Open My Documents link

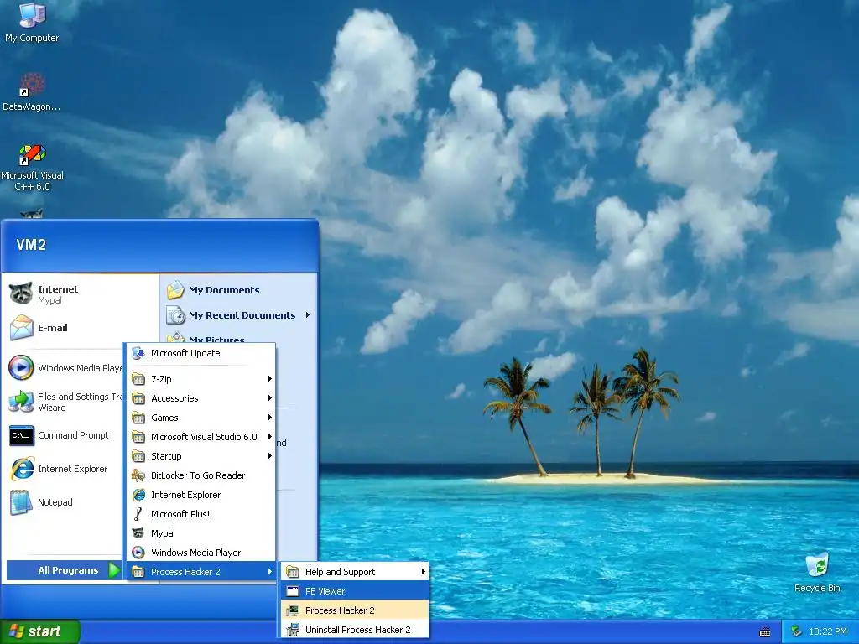[x=224, y=289]
